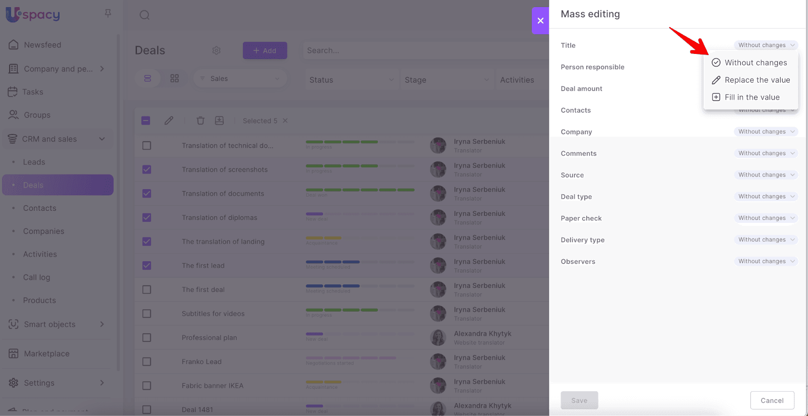Click the Search input field
808x416 pixels.
pyautogui.click(x=424, y=50)
